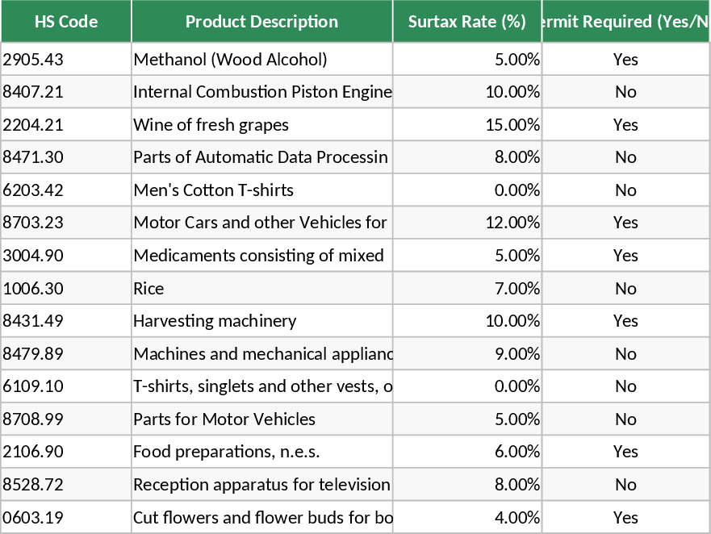This screenshot has width=711, height=534.
Task: Click the Wine of fresh grapes cell
Action: point(261,125)
